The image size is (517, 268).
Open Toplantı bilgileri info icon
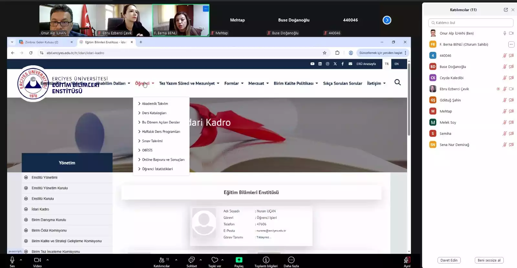(266, 260)
